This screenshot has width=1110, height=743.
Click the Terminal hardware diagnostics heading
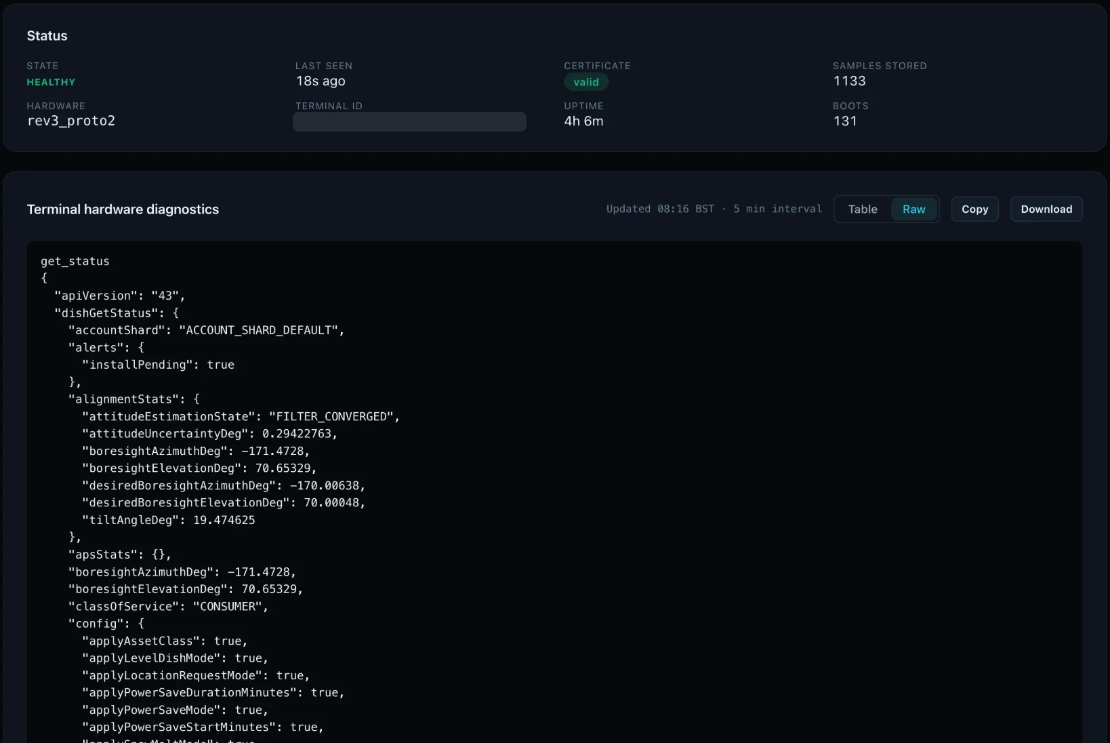(x=123, y=209)
